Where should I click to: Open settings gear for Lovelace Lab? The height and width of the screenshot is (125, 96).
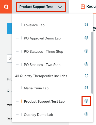(86, 24)
